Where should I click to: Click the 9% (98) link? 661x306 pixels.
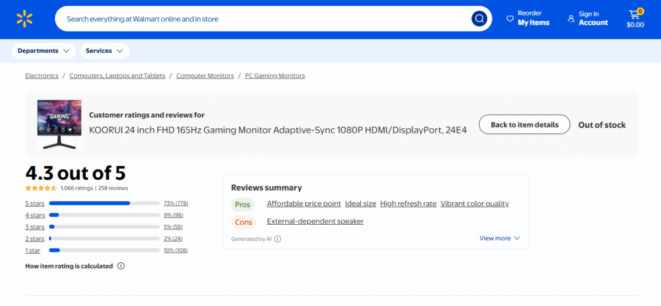point(173,215)
